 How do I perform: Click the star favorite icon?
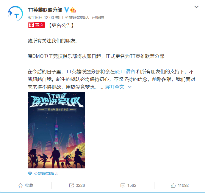(21, 186)
